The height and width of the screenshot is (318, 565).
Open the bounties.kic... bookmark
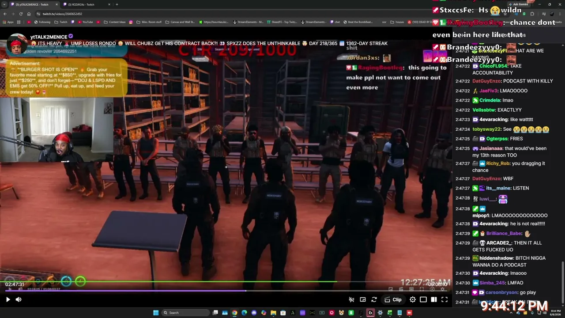pos(214,22)
